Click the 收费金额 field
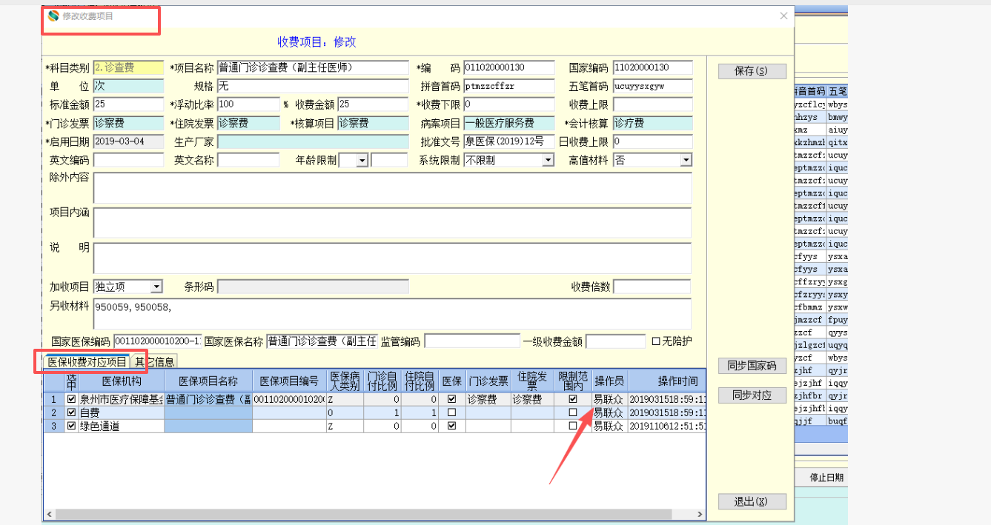This screenshot has height=525, width=991. (373, 104)
